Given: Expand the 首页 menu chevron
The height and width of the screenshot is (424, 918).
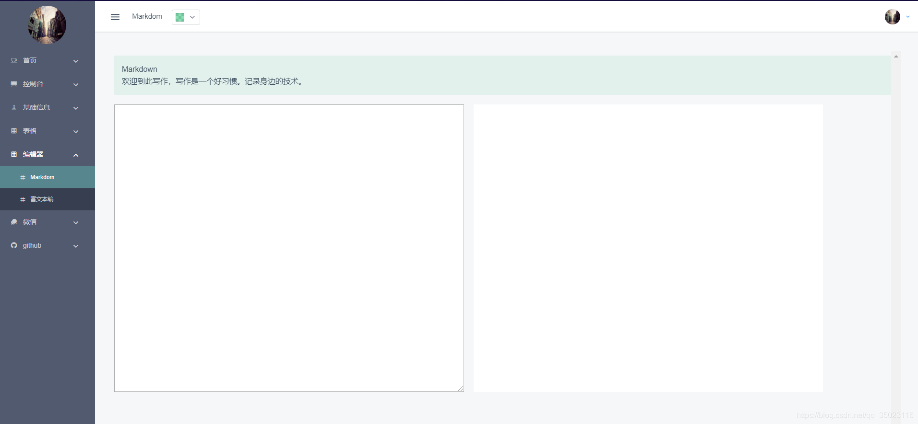Looking at the screenshot, I should [76, 61].
